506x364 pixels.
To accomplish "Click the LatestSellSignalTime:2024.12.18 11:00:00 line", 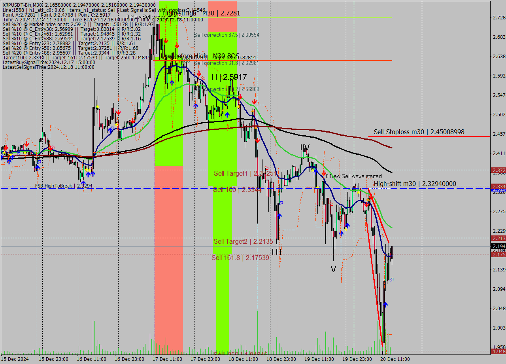I will pyautogui.click(x=49, y=67).
